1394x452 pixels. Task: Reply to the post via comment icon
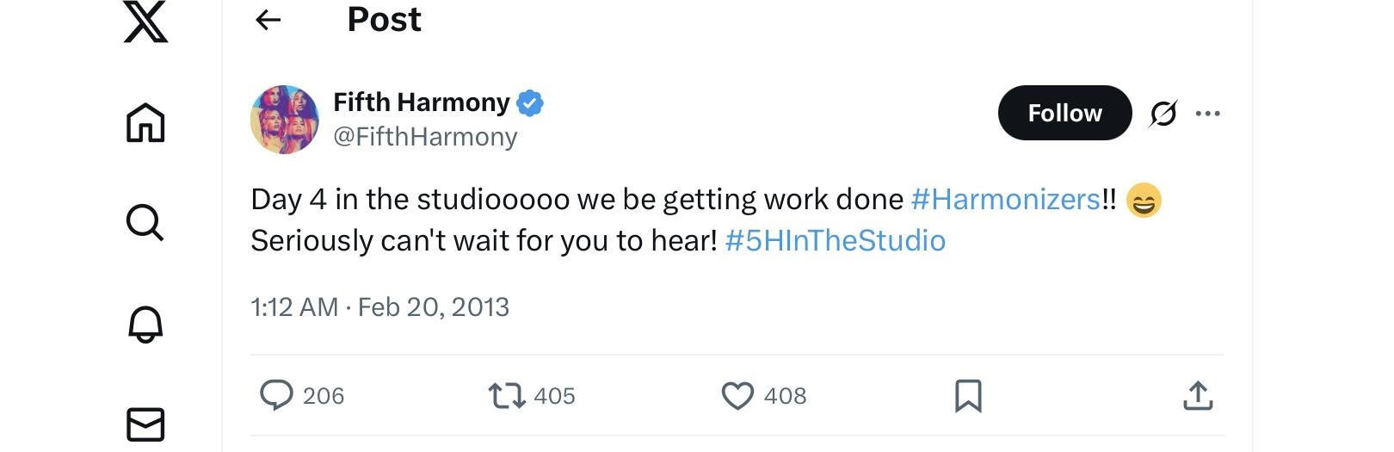click(276, 395)
